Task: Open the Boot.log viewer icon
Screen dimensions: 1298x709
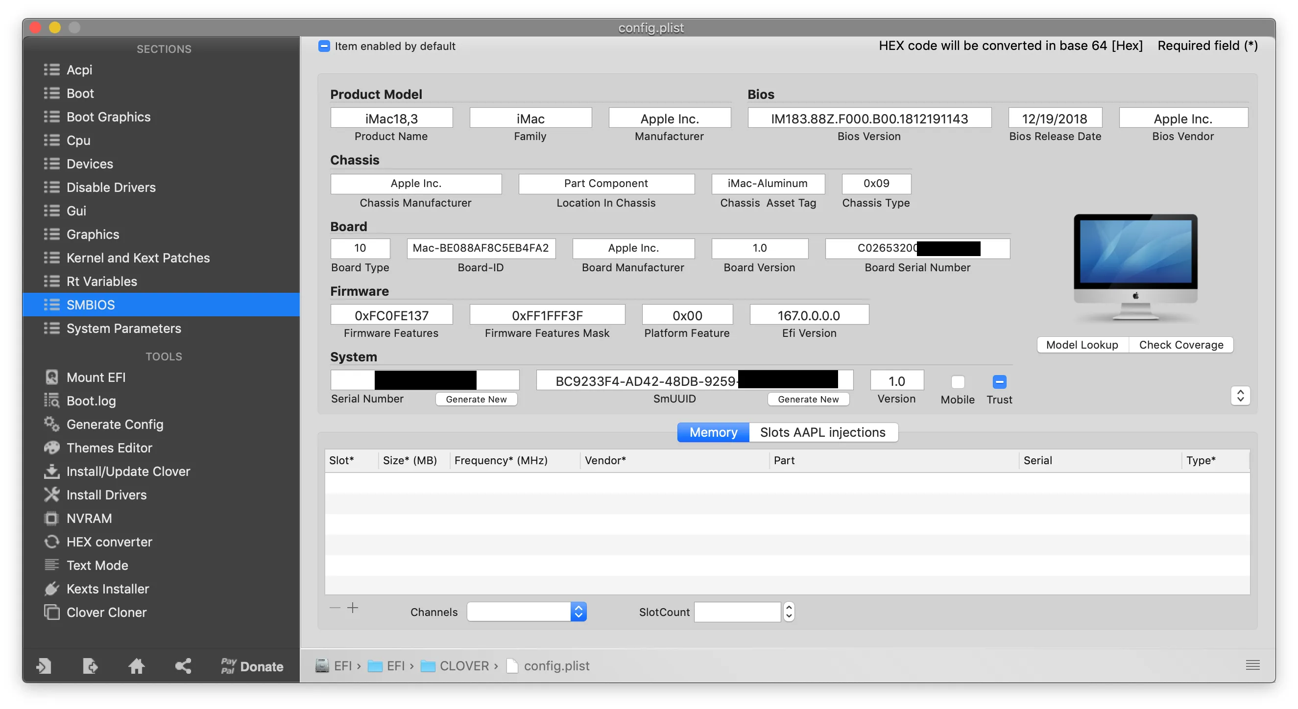Action: pyautogui.click(x=51, y=401)
